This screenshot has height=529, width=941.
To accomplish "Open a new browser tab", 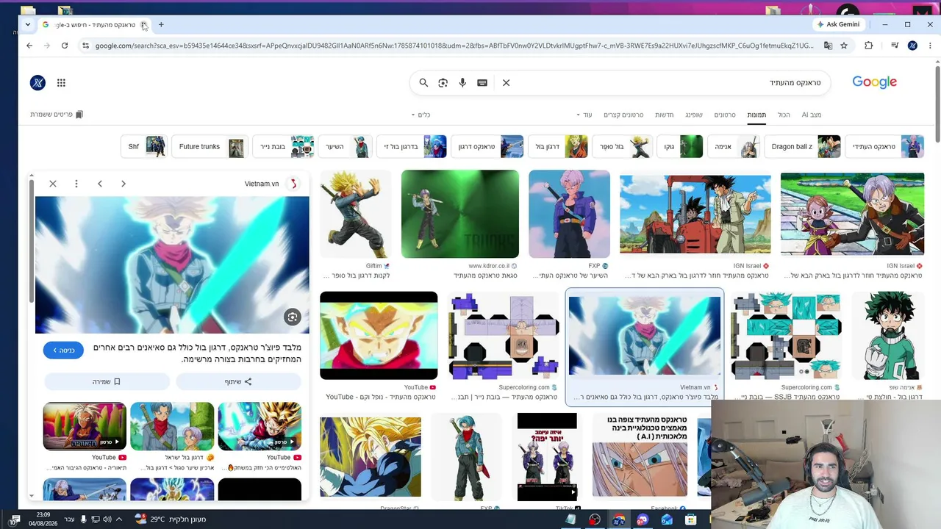I will point(161,25).
